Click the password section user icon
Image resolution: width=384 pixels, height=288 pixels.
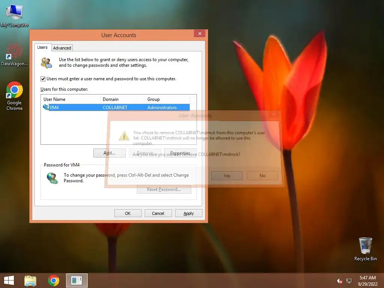point(52,178)
